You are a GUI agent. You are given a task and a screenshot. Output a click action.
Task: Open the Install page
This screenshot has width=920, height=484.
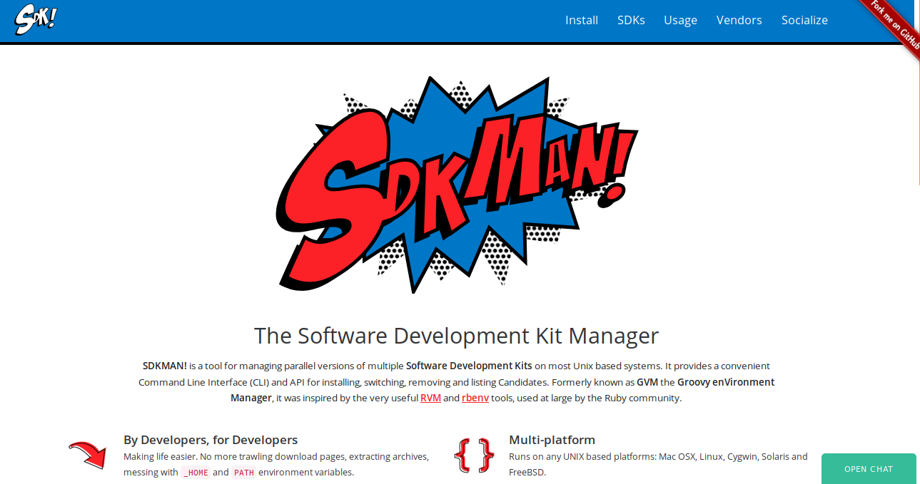coord(582,20)
